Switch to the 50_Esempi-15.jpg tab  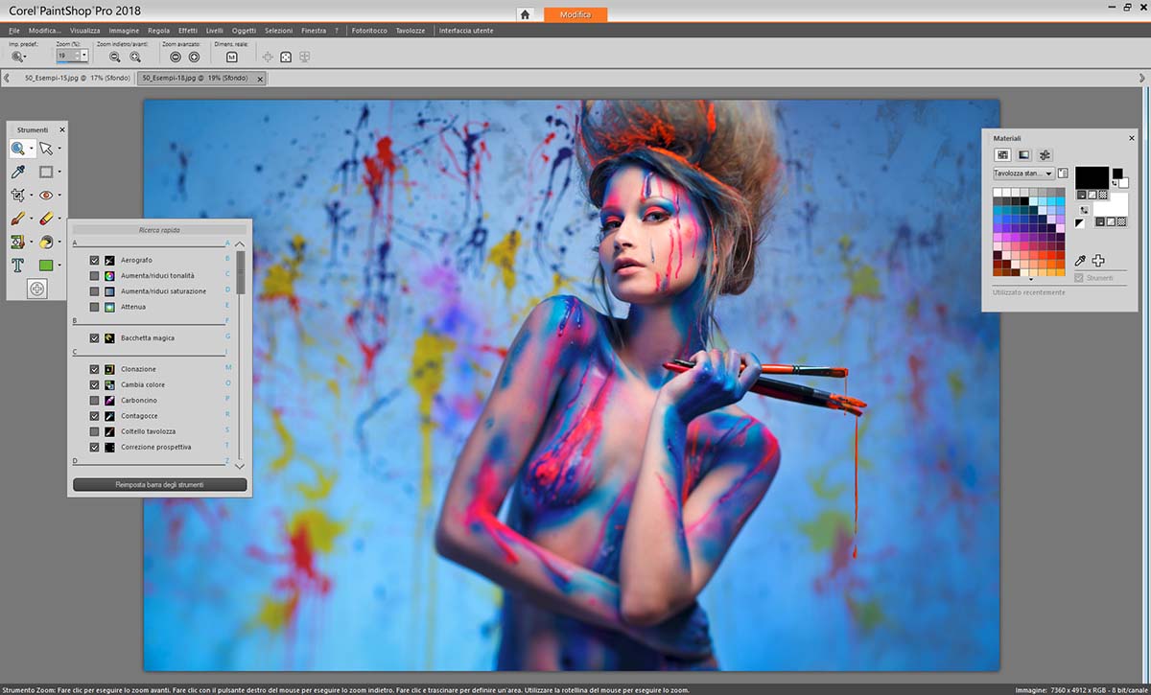75,78
